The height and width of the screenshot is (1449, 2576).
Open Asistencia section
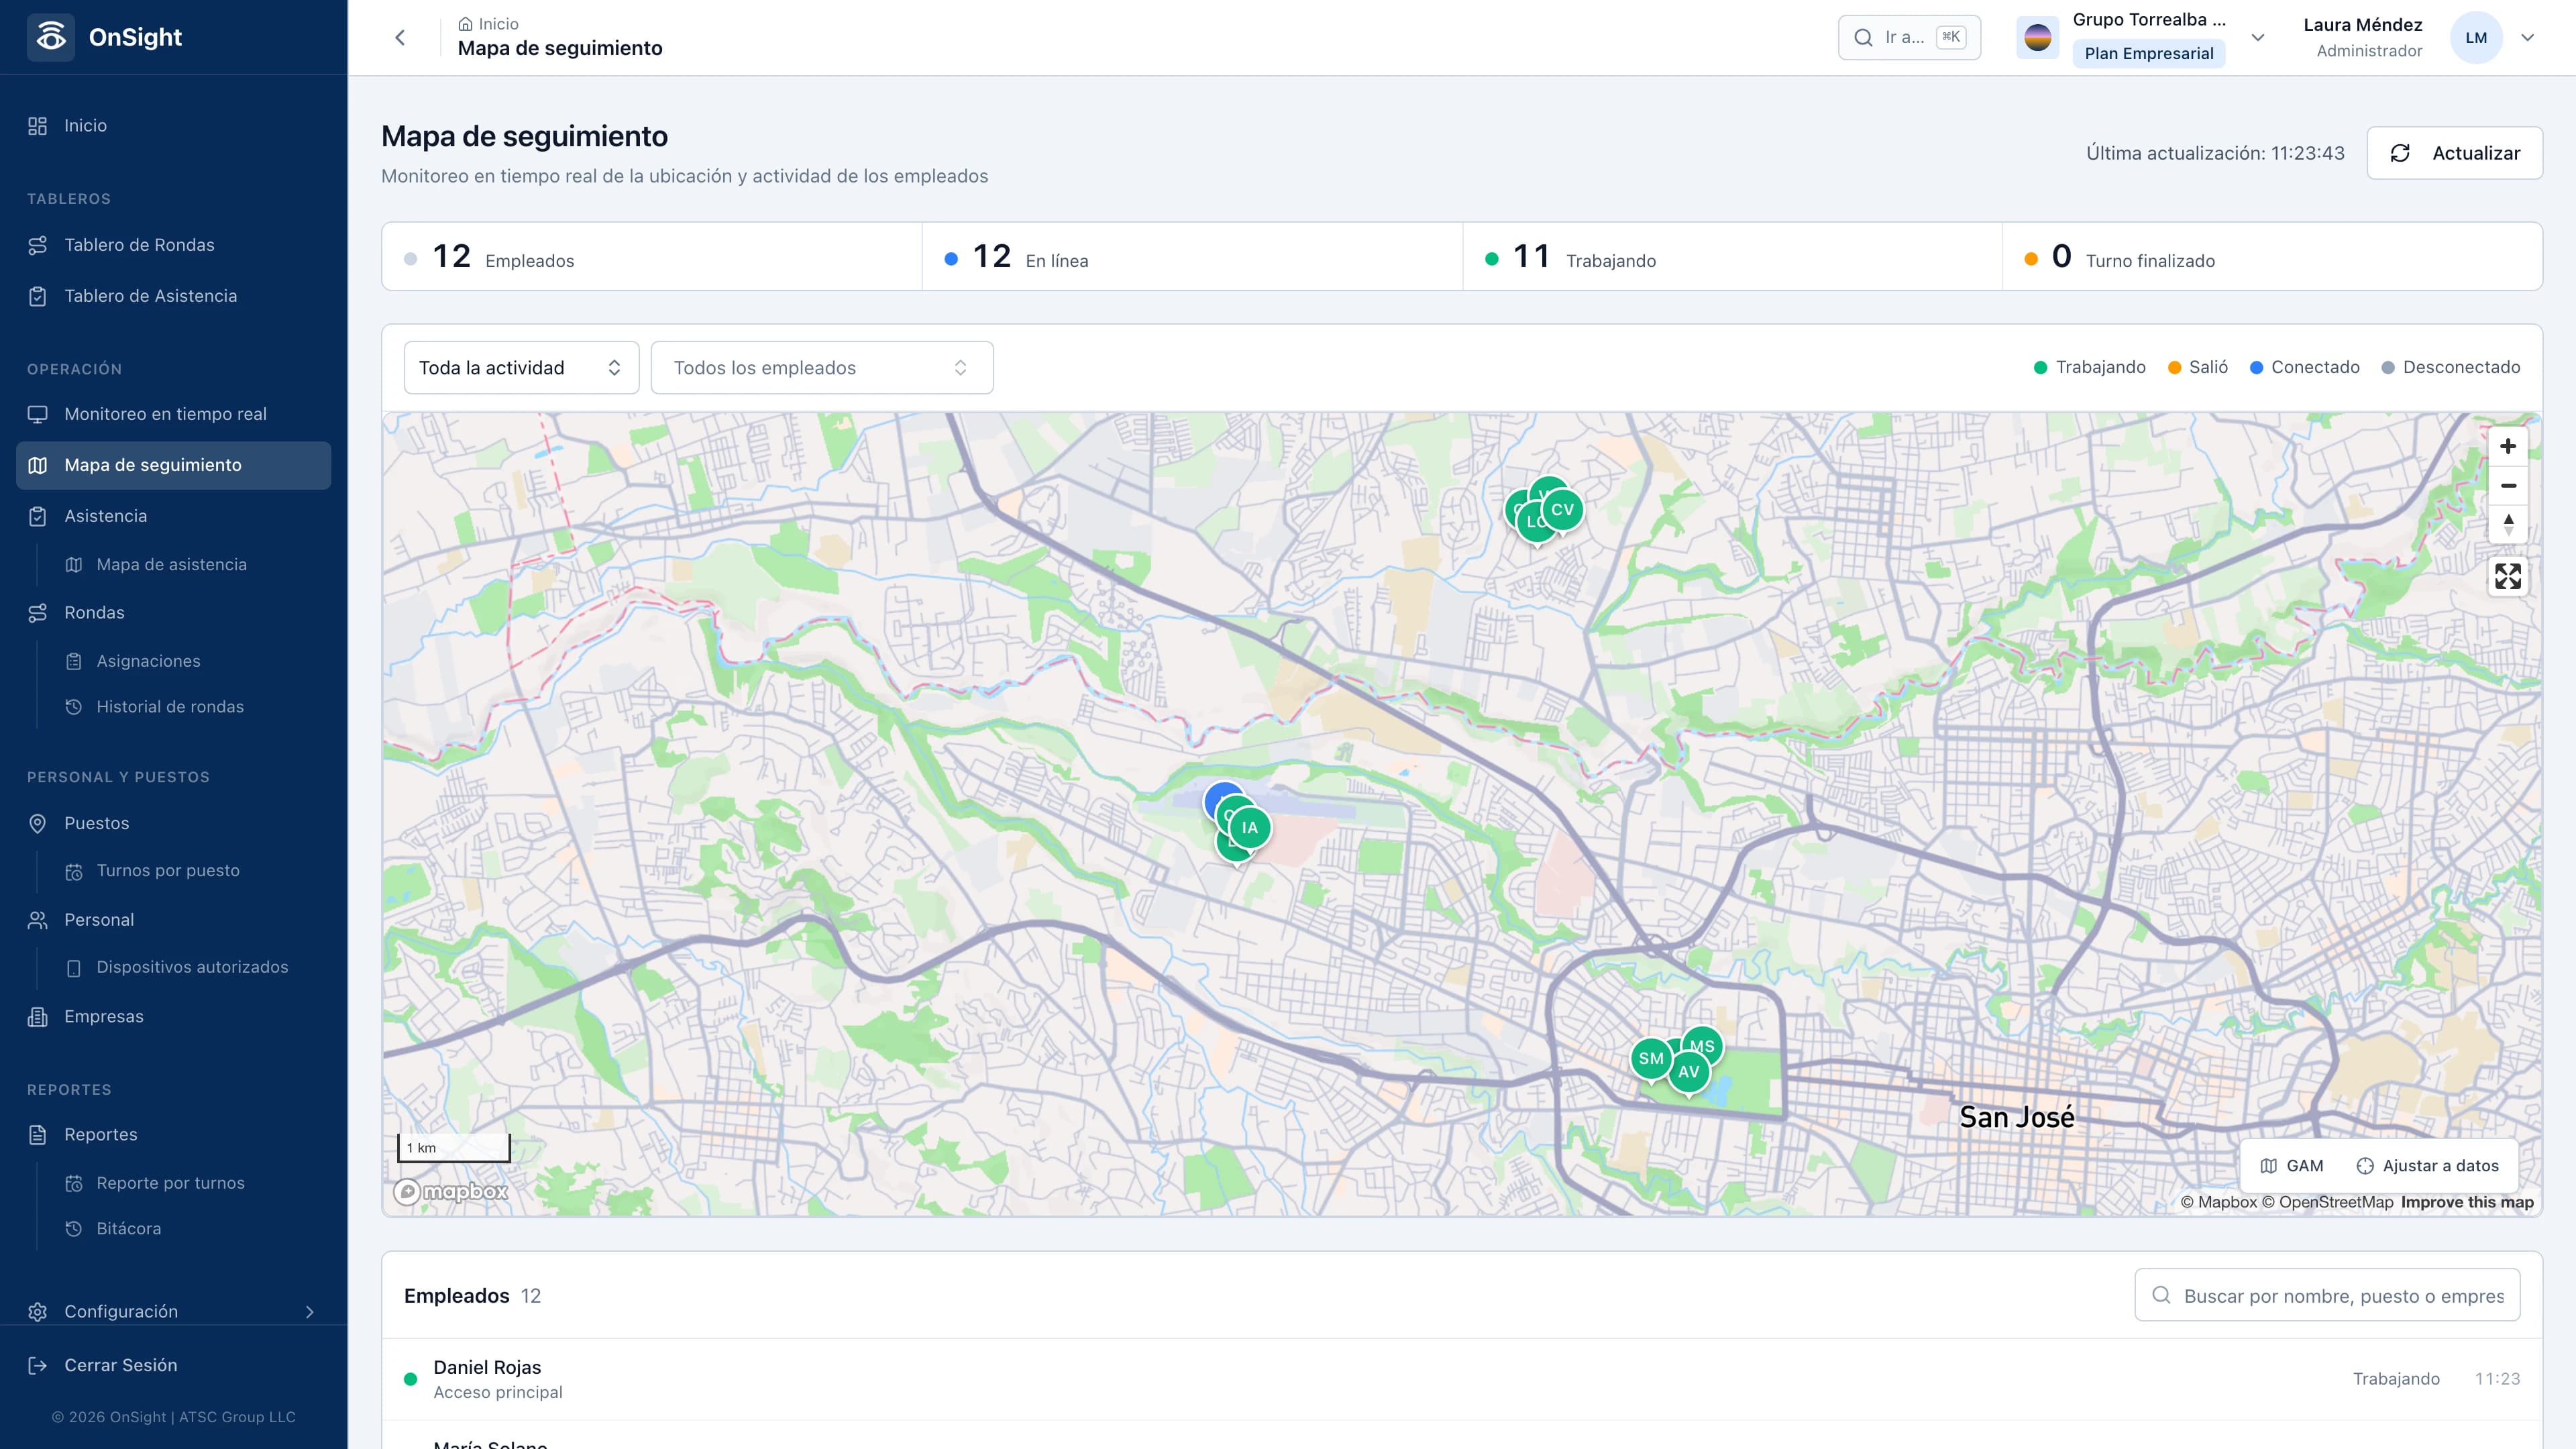point(174,516)
